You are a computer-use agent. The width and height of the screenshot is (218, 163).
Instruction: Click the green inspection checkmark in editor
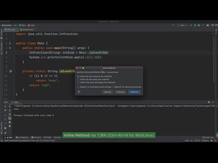[x=213, y=34]
